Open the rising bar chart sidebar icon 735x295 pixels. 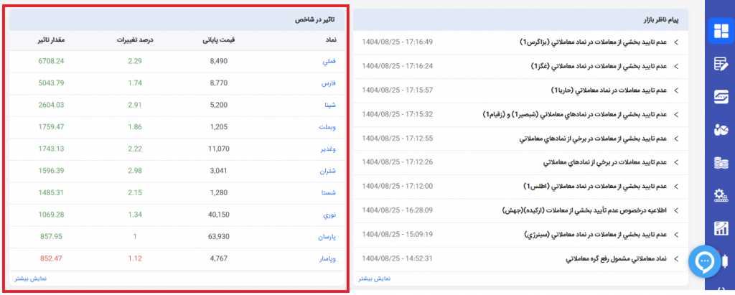[x=721, y=228]
